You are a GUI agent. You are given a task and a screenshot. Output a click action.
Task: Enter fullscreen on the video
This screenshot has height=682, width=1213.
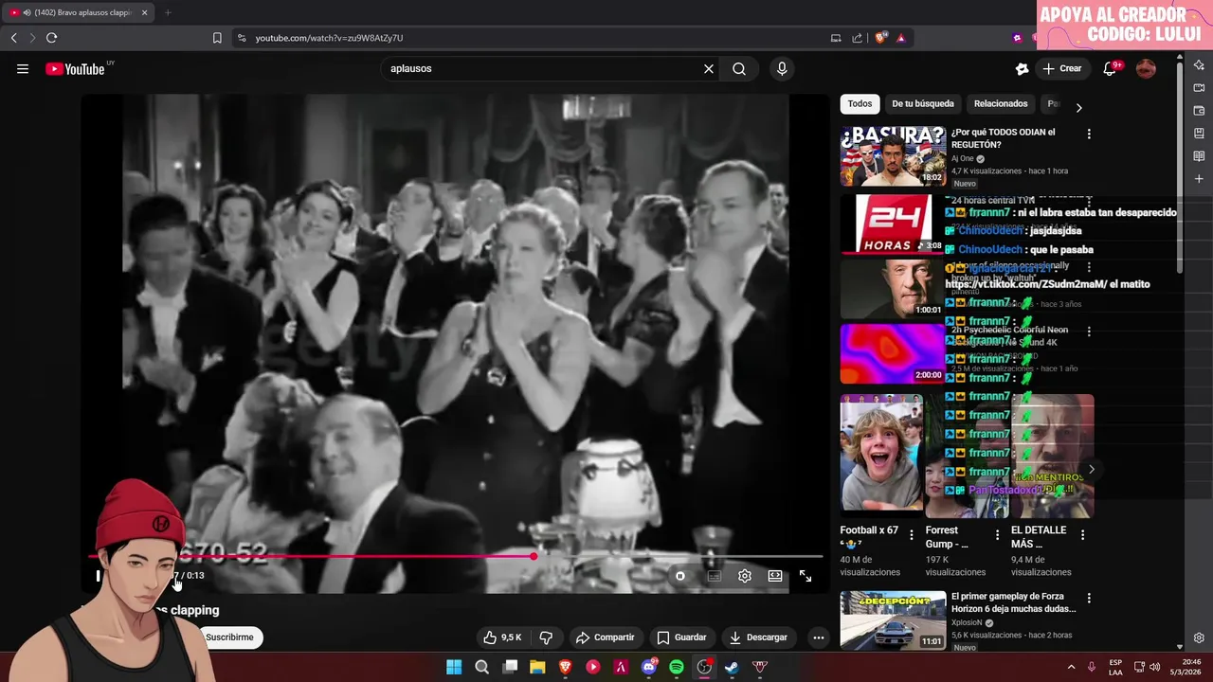coord(806,576)
